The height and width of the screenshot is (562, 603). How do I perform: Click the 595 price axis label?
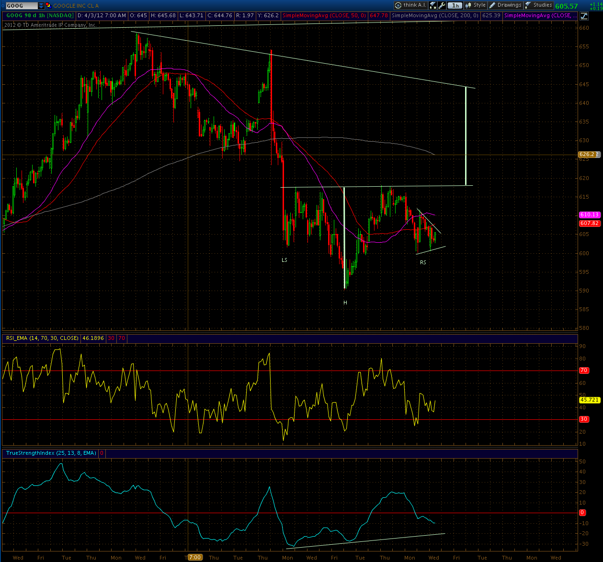point(584,272)
